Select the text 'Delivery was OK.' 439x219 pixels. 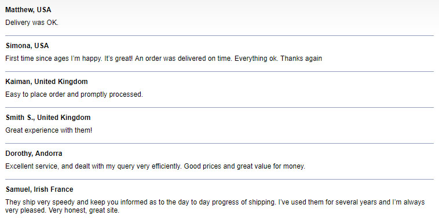pyautogui.click(x=32, y=23)
